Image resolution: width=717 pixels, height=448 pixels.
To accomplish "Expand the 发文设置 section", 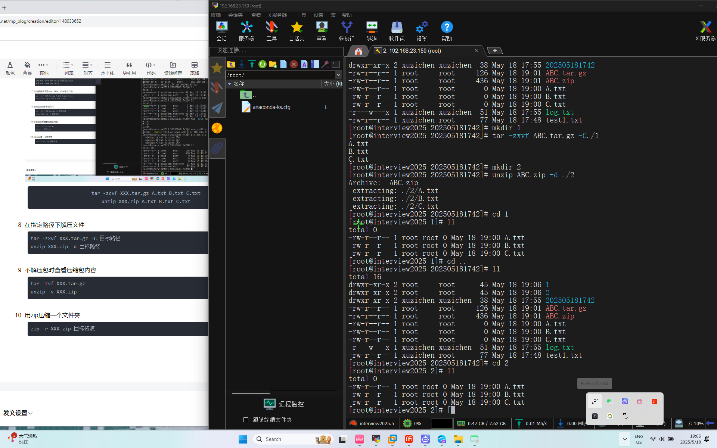I will pyautogui.click(x=18, y=413).
